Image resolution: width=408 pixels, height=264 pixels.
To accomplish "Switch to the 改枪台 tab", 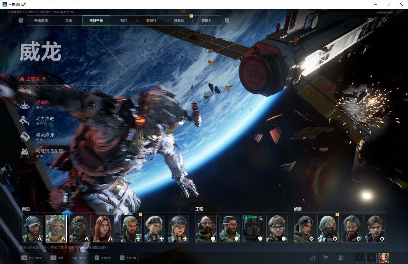I will (207, 20).
